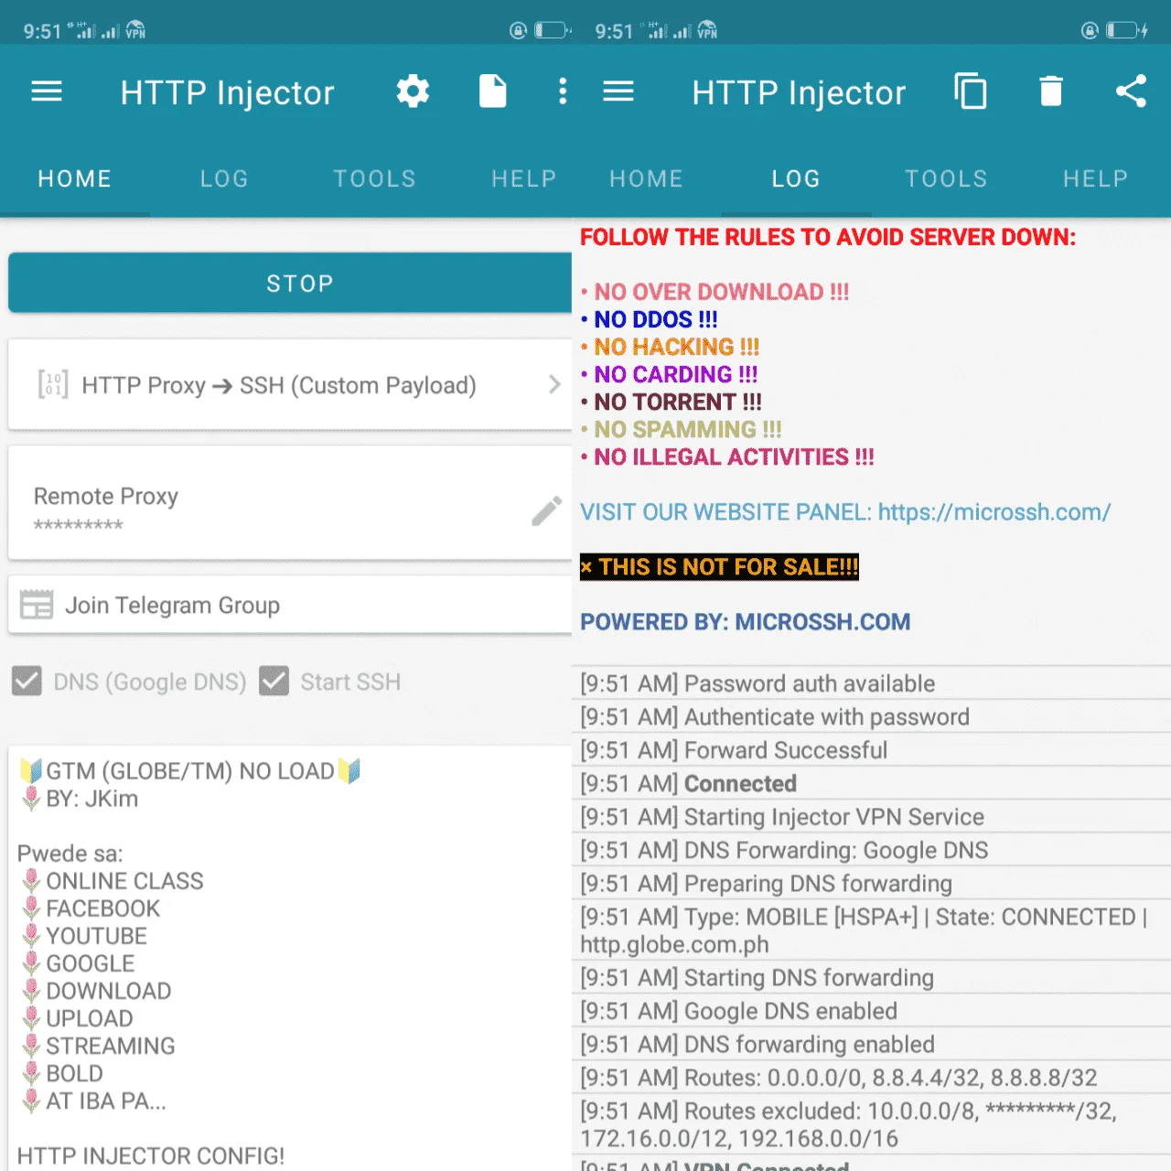Click the 'NO DDOS !!!' rule
Viewport: 1171px width, 1171px height.
(x=650, y=319)
